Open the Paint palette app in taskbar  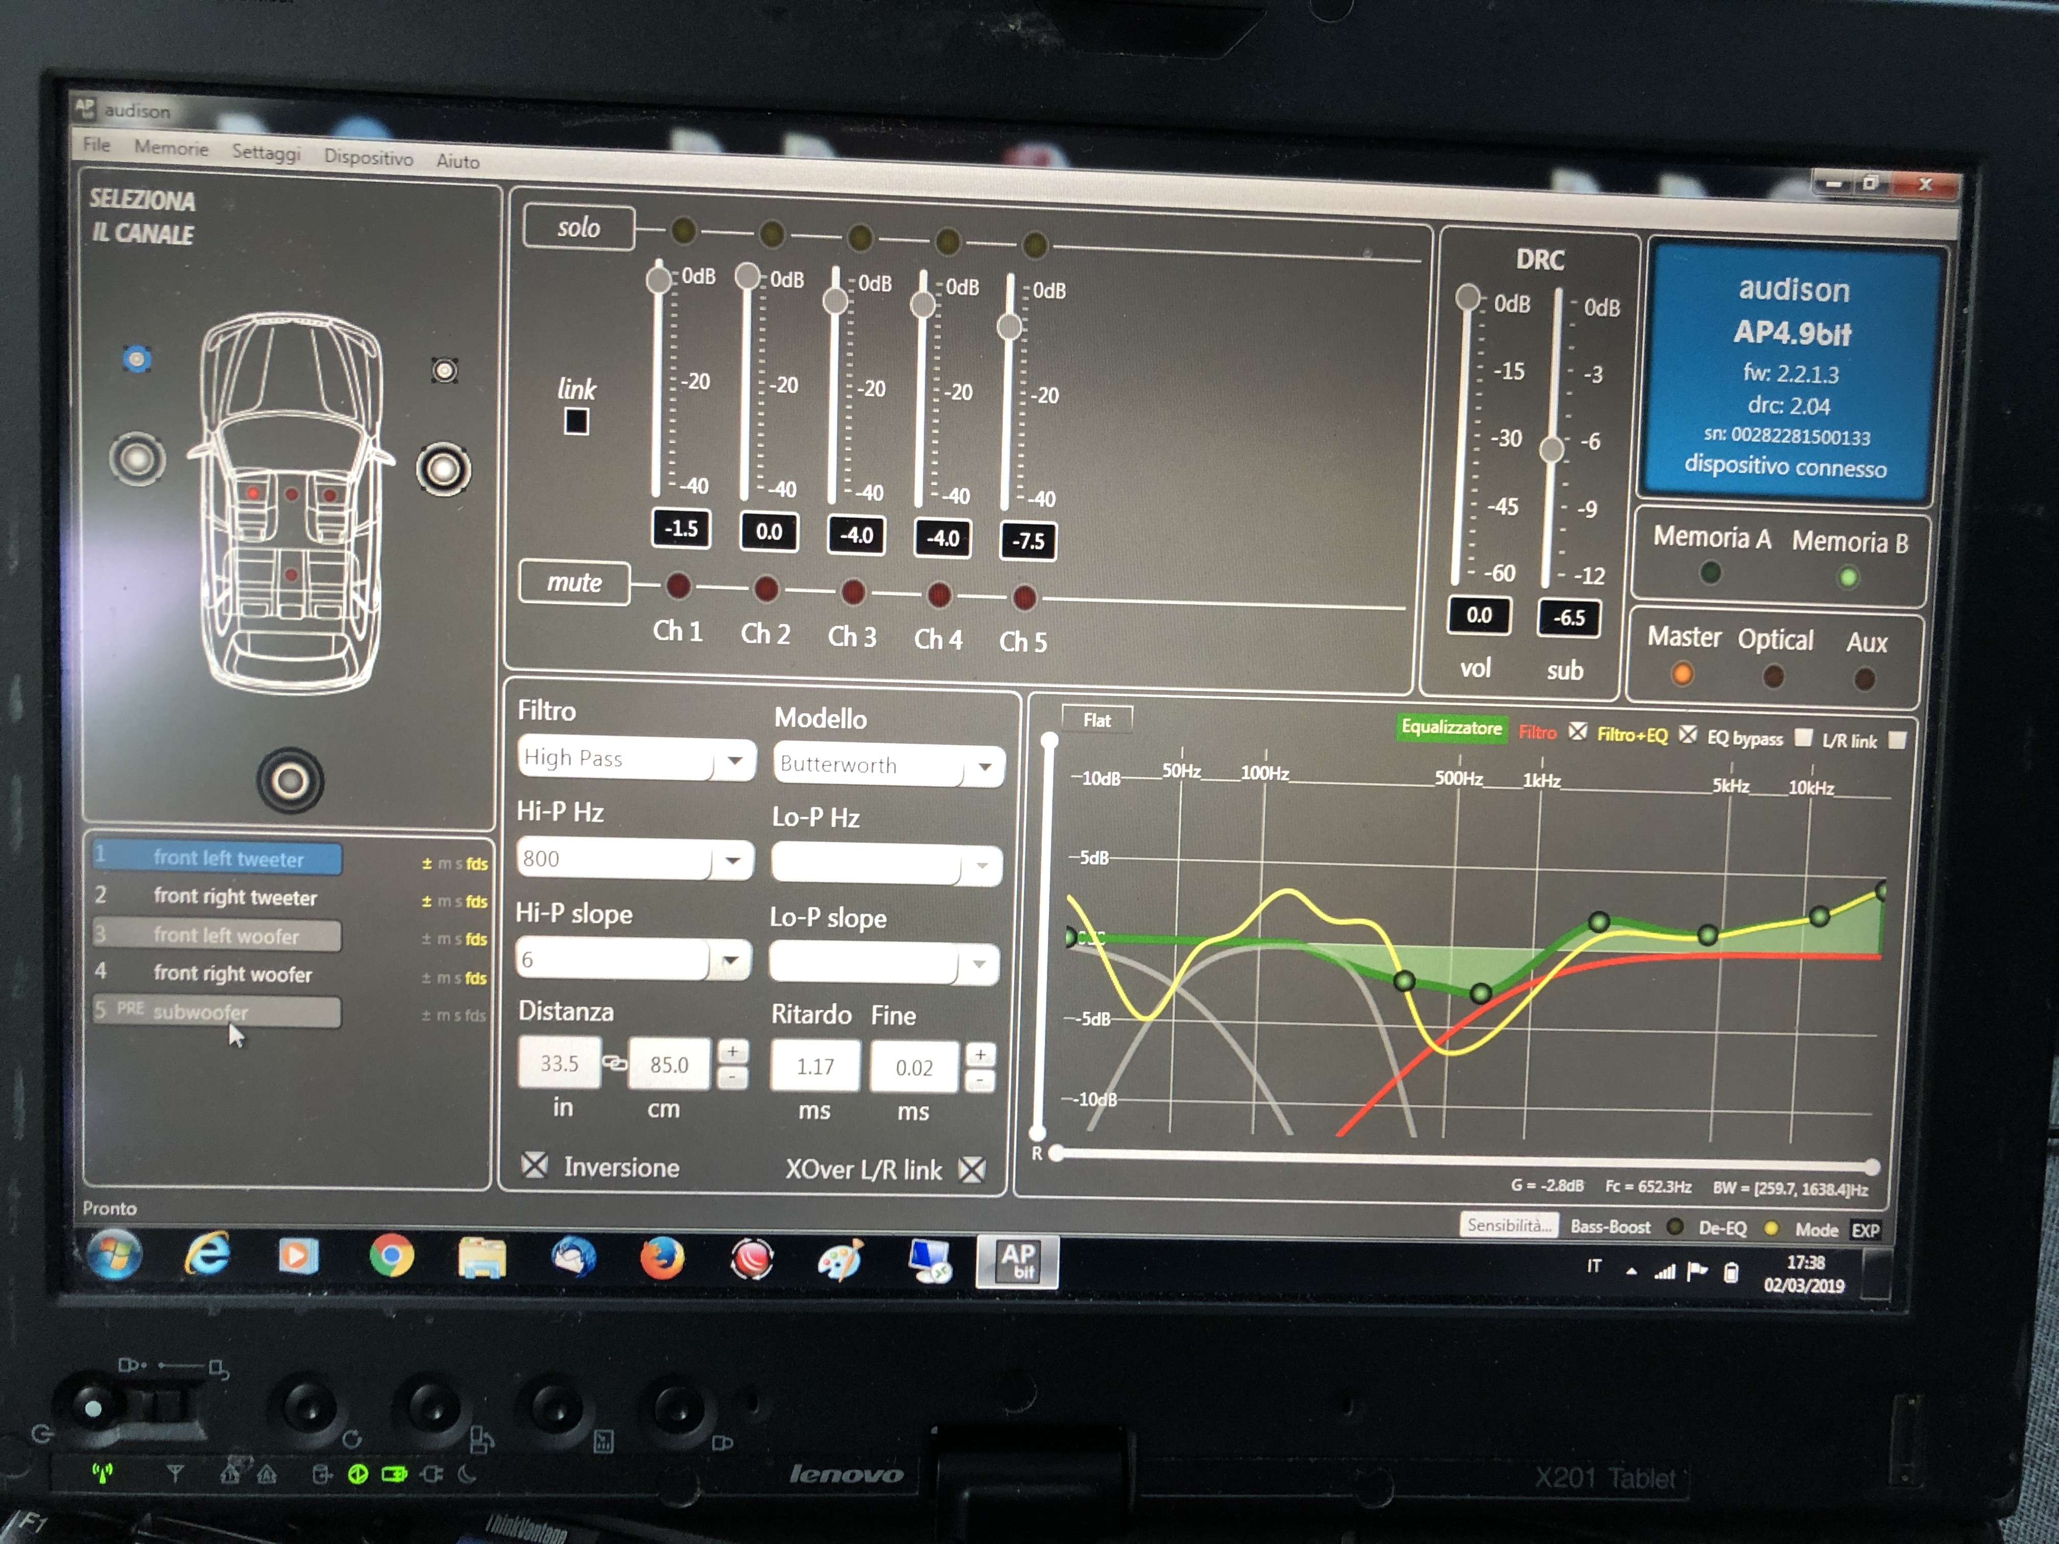841,1261
